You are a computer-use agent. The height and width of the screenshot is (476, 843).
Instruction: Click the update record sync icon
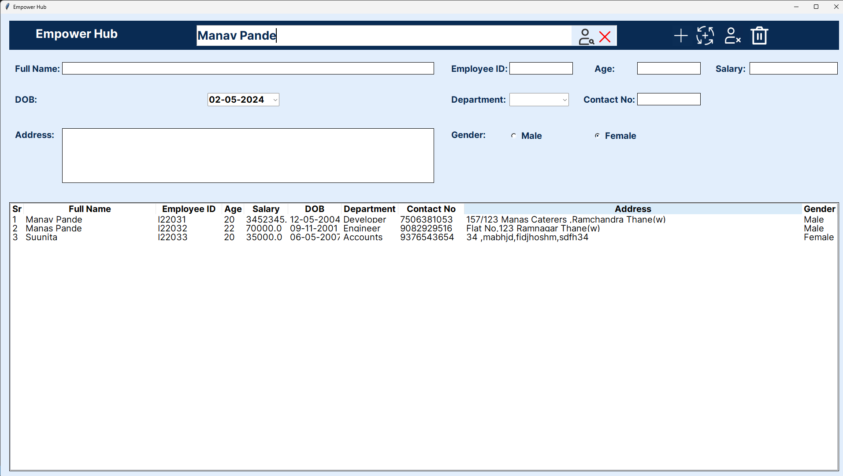point(704,35)
